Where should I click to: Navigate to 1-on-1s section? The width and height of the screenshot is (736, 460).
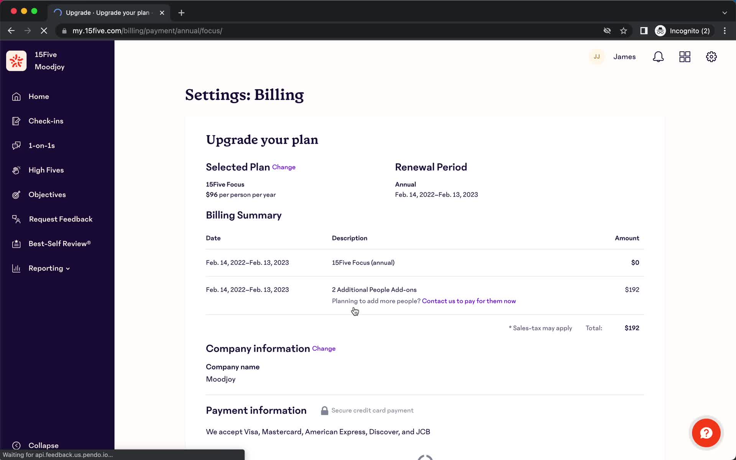42,145
